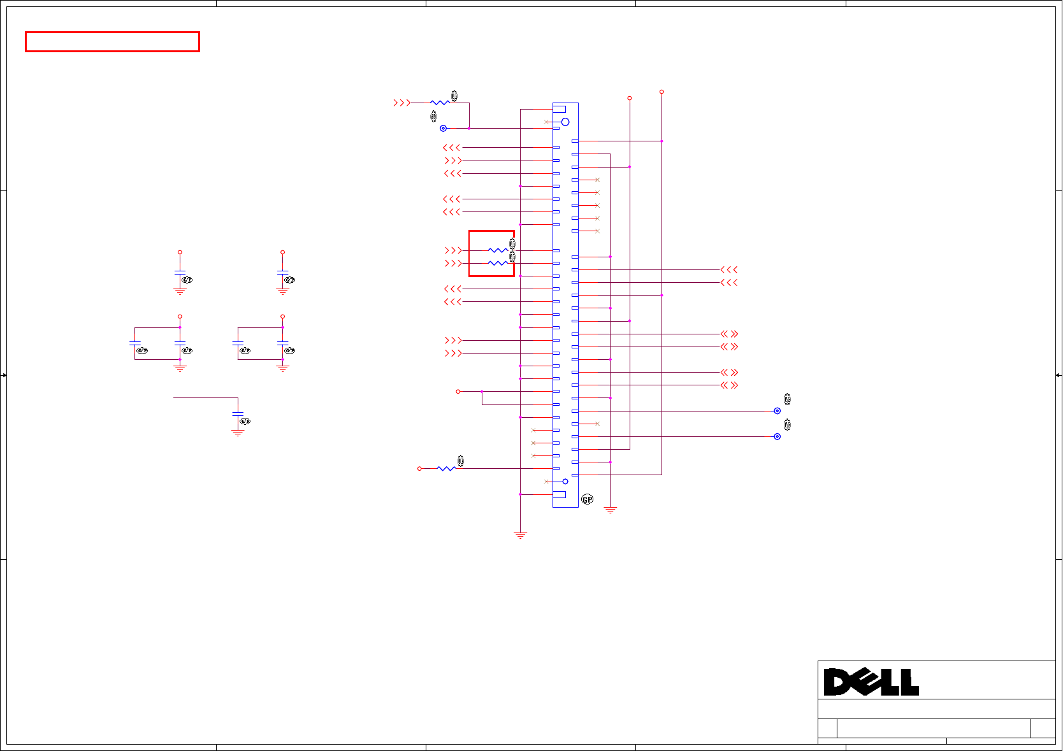Click the shorter power terminal at top right

[630, 98]
